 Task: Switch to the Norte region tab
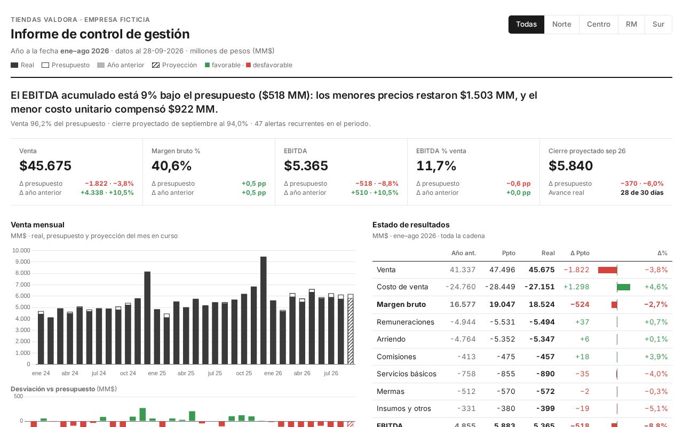(x=561, y=25)
